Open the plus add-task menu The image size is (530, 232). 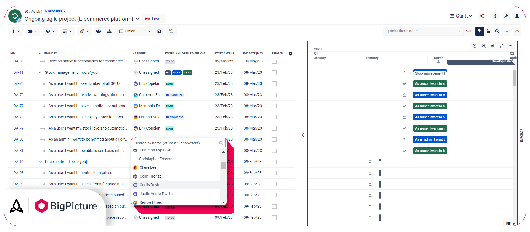click(15, 31)
